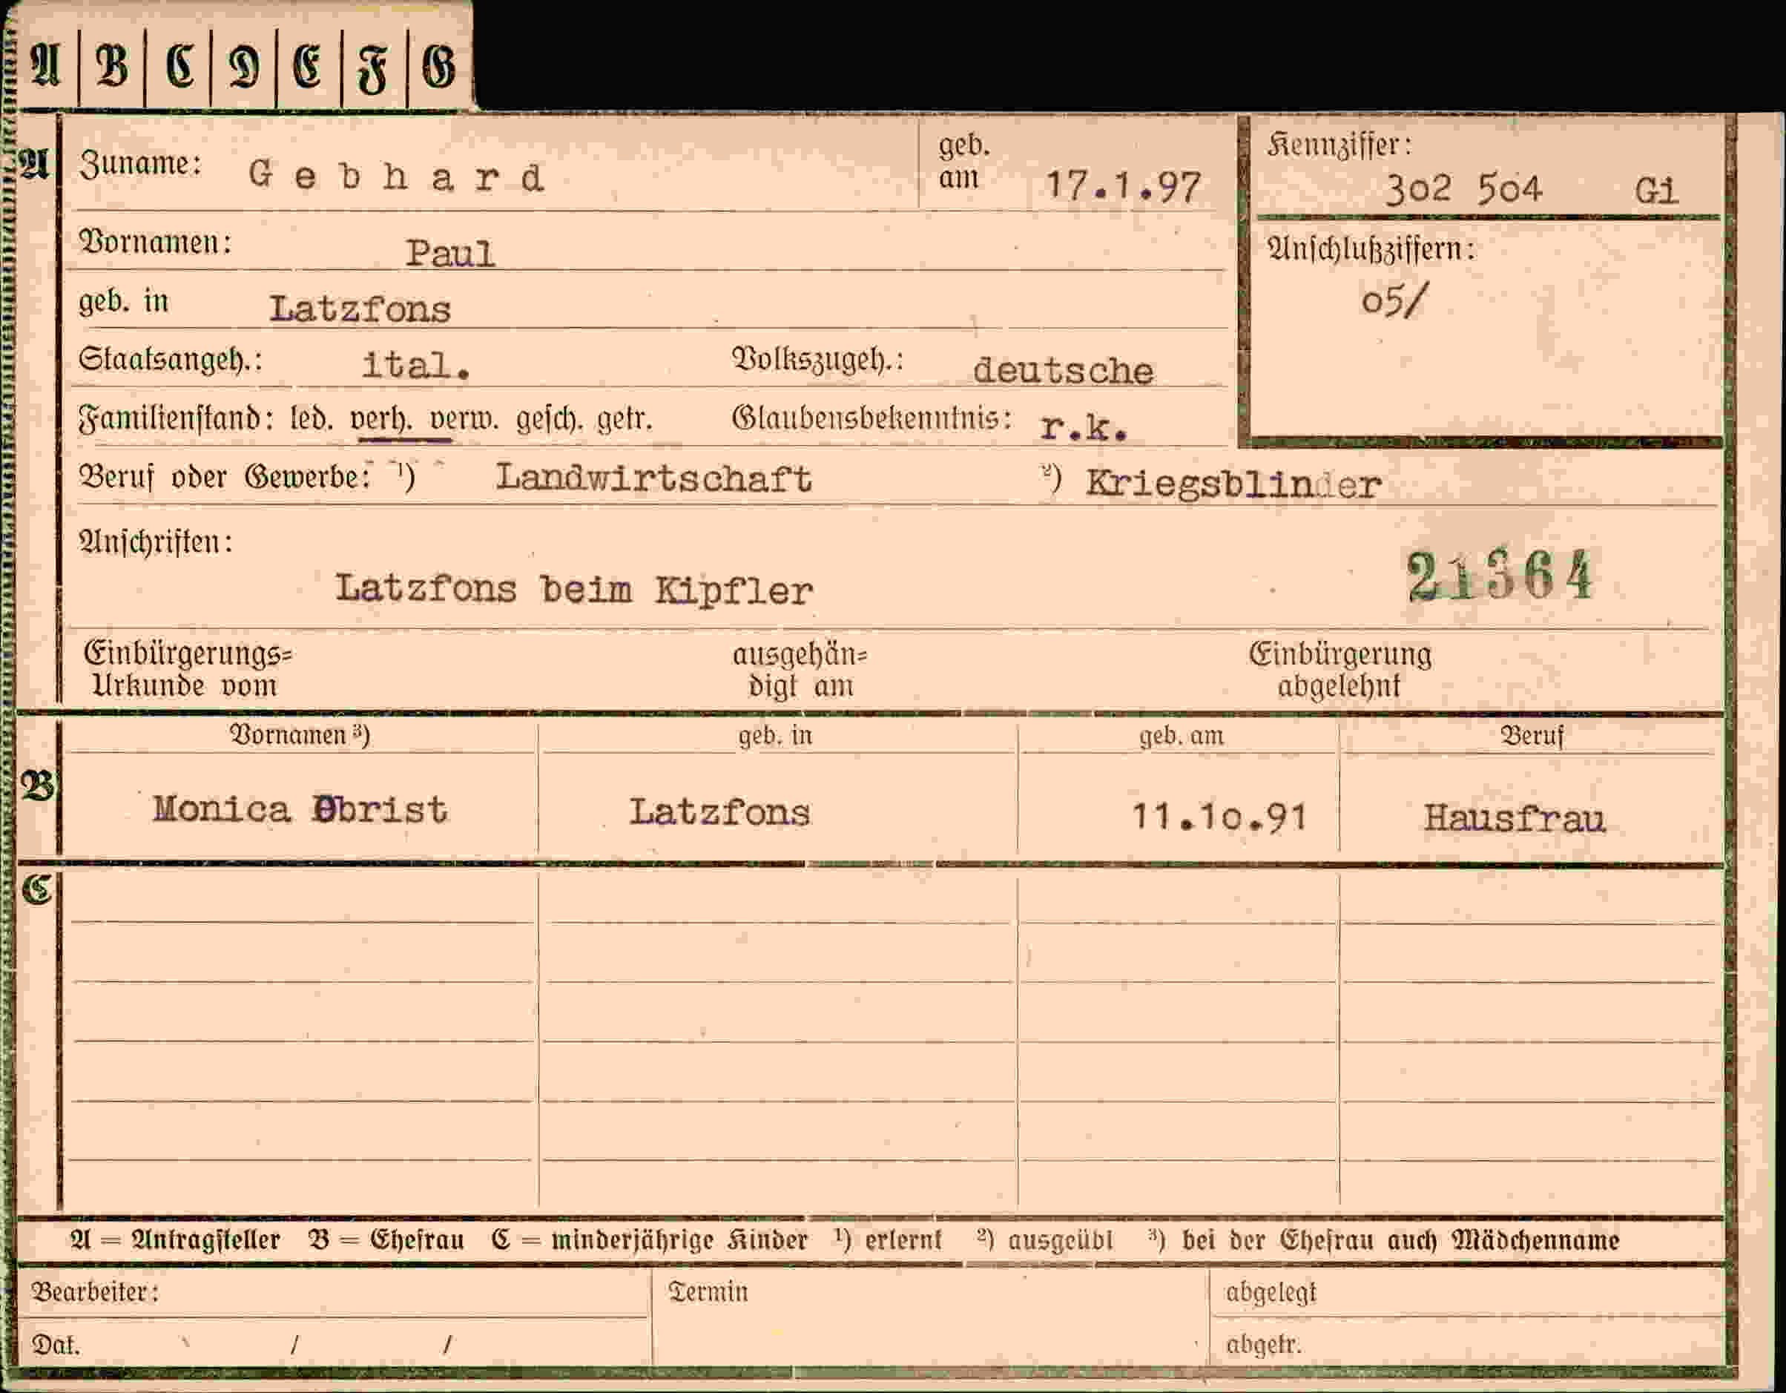Click the 'Familienstand:' label
Image resolution: width=1786 pixels, height=1393 pixels.
pyautogui.click(x=176, y=420)
